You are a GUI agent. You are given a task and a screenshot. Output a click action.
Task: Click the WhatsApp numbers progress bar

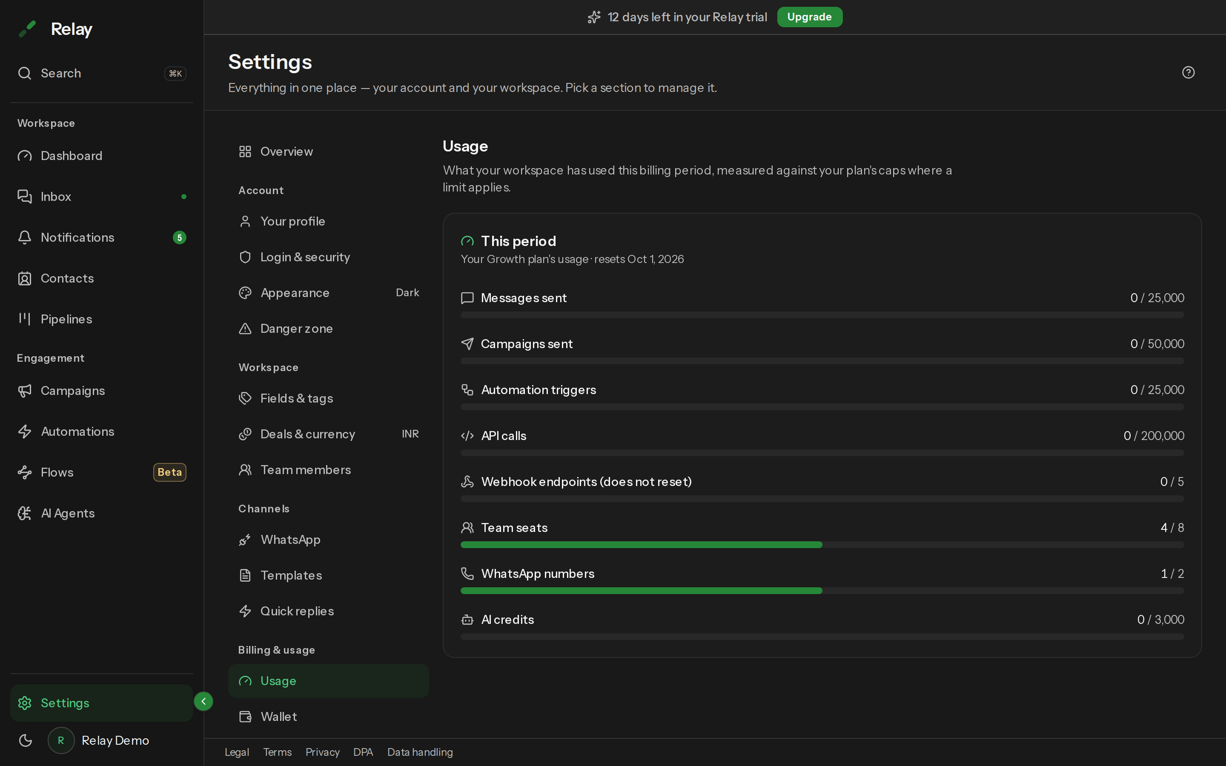pyautogui.click(x=822, y=591)
